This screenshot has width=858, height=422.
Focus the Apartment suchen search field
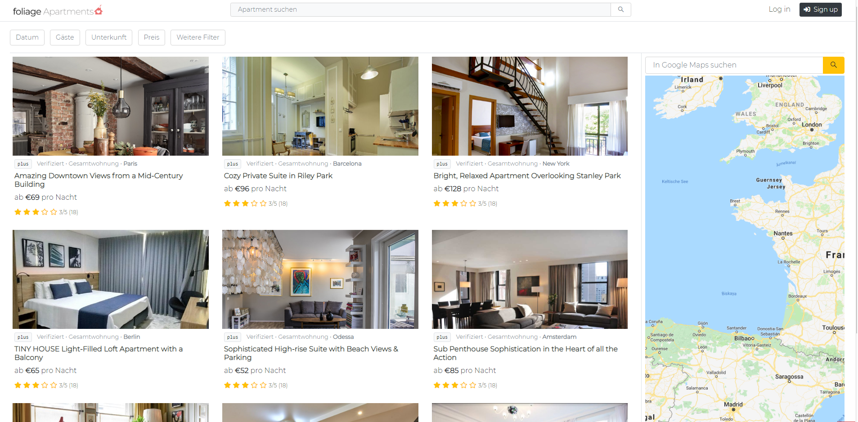click(x=421, y=9)
